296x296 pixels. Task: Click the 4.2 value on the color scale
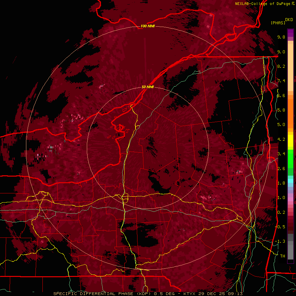pyautogui.click(x=281, y=139)
